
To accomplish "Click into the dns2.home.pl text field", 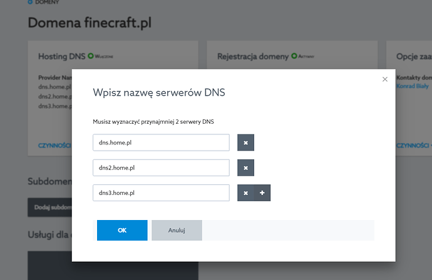I will click(x=161, y=167).
